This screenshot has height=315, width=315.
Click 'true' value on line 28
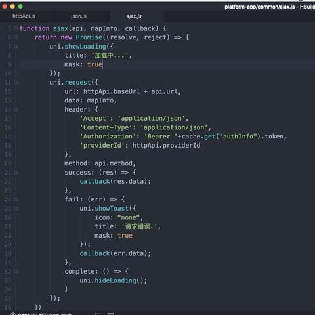point(125,236)
